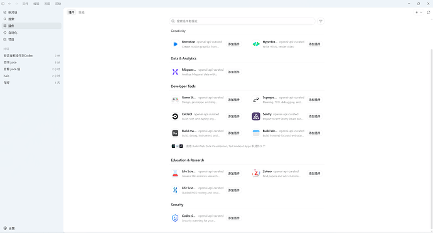Viewport: 433px width, 233px height.
Task: Select 插件 in the left sidebar
Action: (31, 26)
